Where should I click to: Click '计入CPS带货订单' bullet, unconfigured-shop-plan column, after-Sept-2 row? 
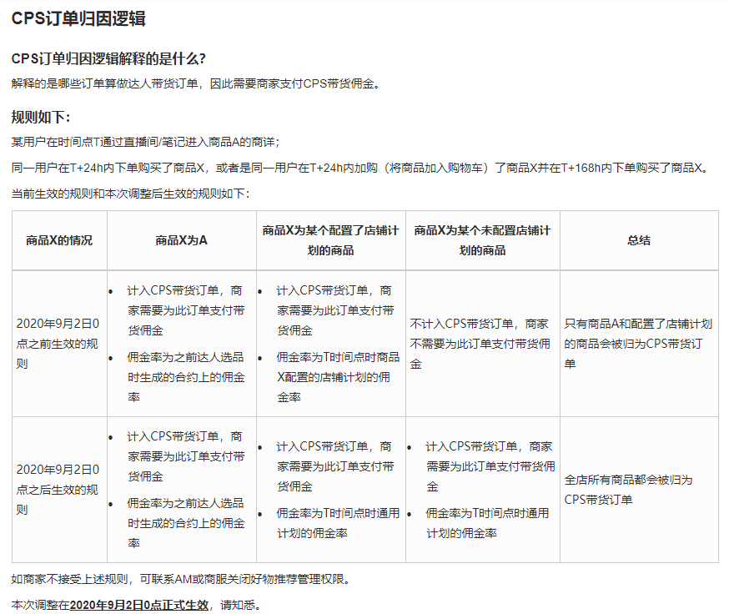pyautogui.click(x=490, y=466)
